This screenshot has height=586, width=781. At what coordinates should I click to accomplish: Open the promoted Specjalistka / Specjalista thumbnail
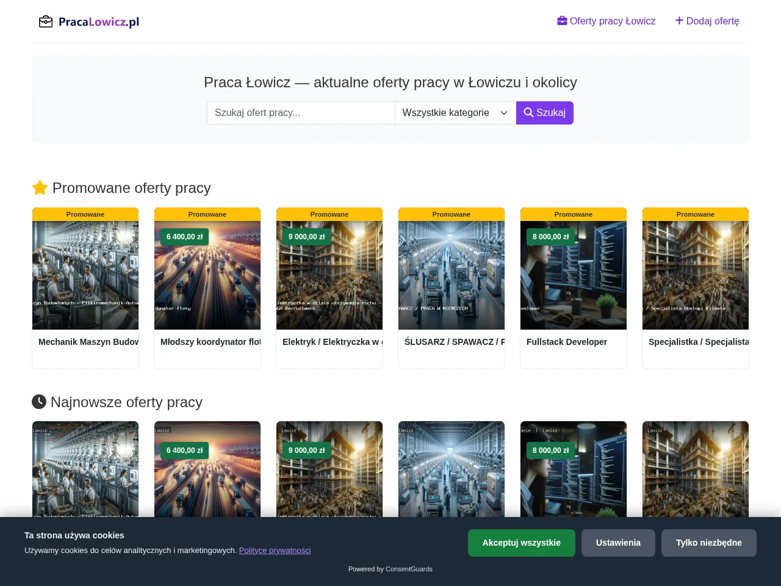pyautogui.click(x=696, y=275)
